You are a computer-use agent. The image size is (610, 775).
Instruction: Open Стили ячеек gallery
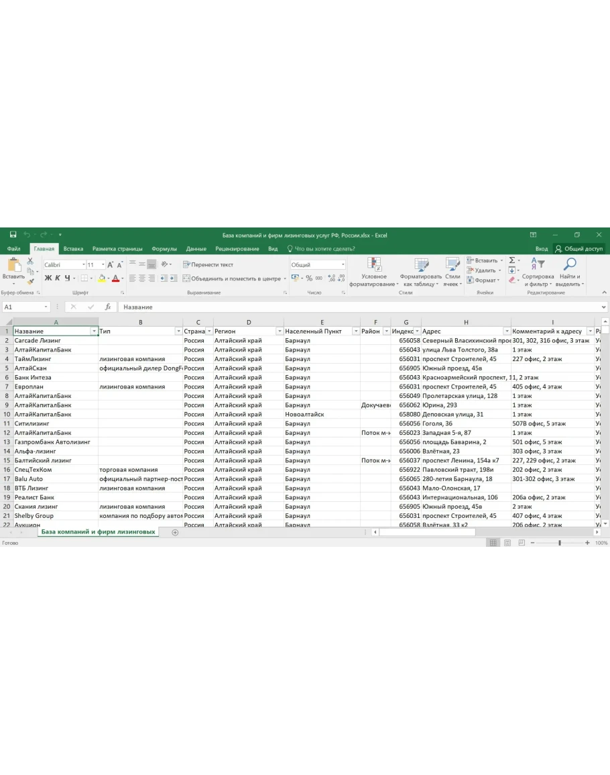click(452, 272)
